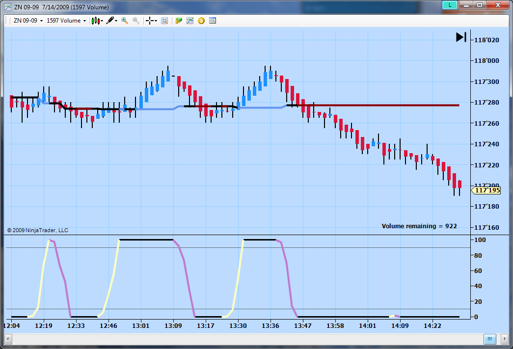Click the 14:22 time axis label
The width and height of the screenshot is (513, 349).
tap(432, 326)
